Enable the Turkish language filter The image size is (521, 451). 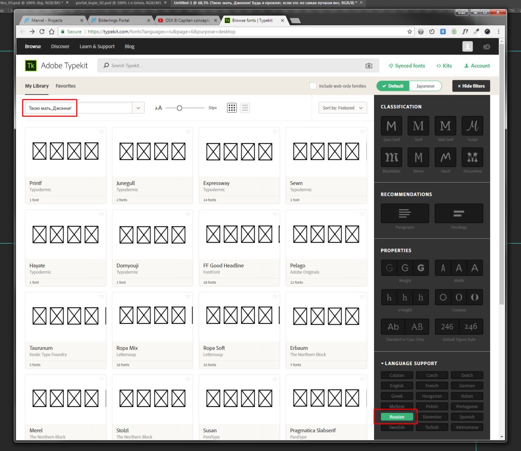pyautogui.click(x=432, y=427)
